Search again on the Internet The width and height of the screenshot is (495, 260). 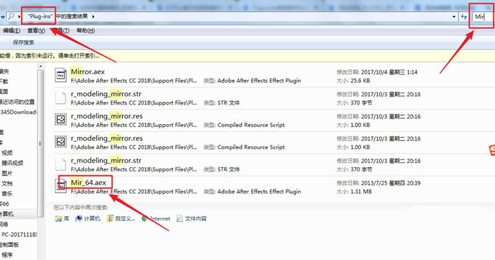click(x=156, y=219)
